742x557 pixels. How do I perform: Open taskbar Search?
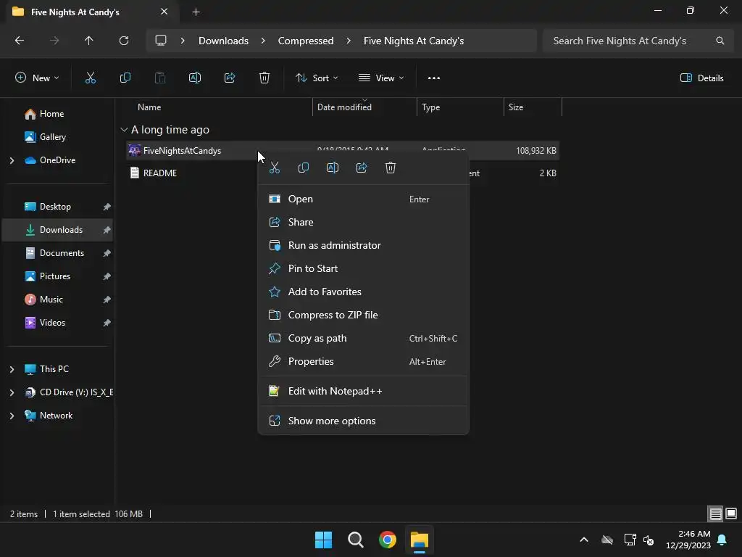(355, 540)
